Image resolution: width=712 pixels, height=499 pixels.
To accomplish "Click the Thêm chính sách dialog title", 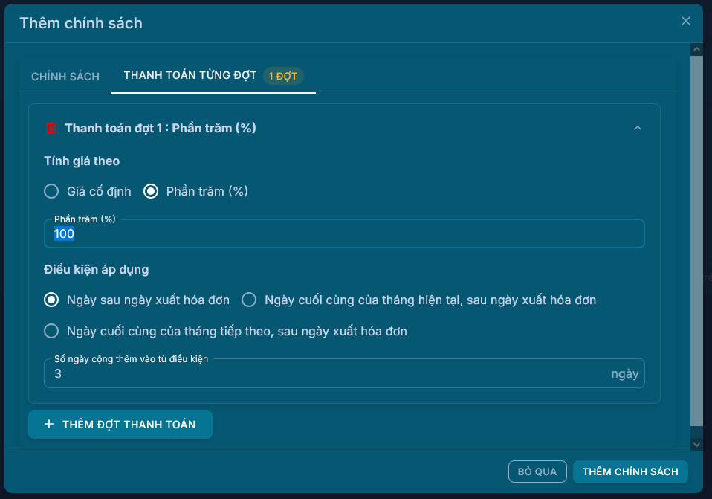I will tap(81, 23).
